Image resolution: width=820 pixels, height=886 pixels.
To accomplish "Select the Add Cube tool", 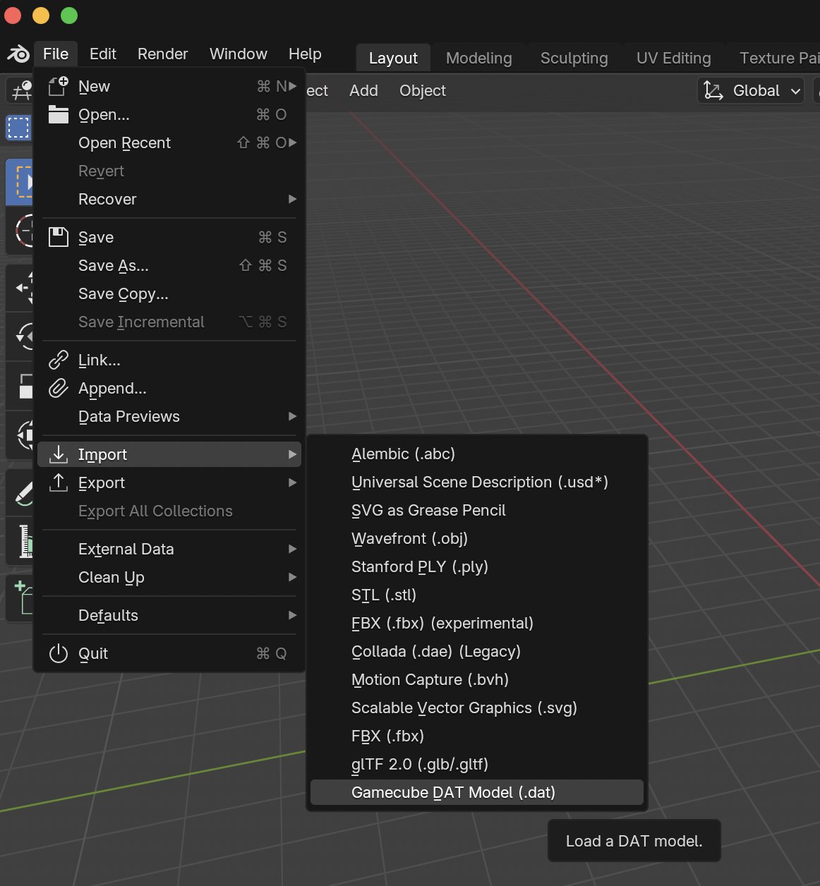I will point(20,598).
